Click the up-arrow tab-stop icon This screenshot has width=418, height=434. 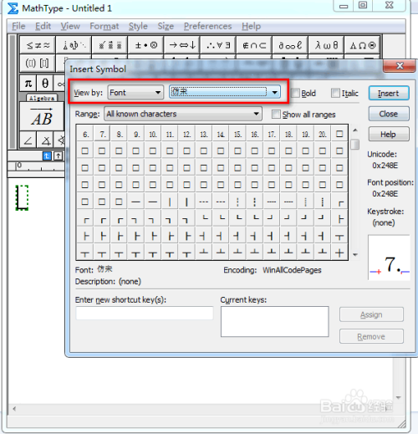pos(59,156)
